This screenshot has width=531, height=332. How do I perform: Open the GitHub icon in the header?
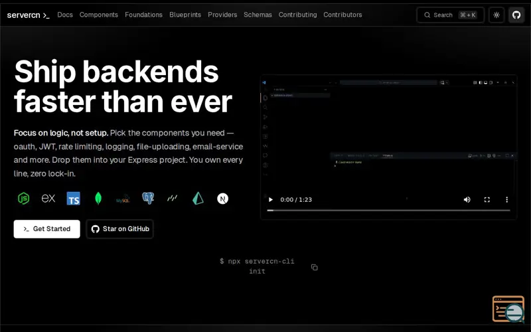coord(516,15)
